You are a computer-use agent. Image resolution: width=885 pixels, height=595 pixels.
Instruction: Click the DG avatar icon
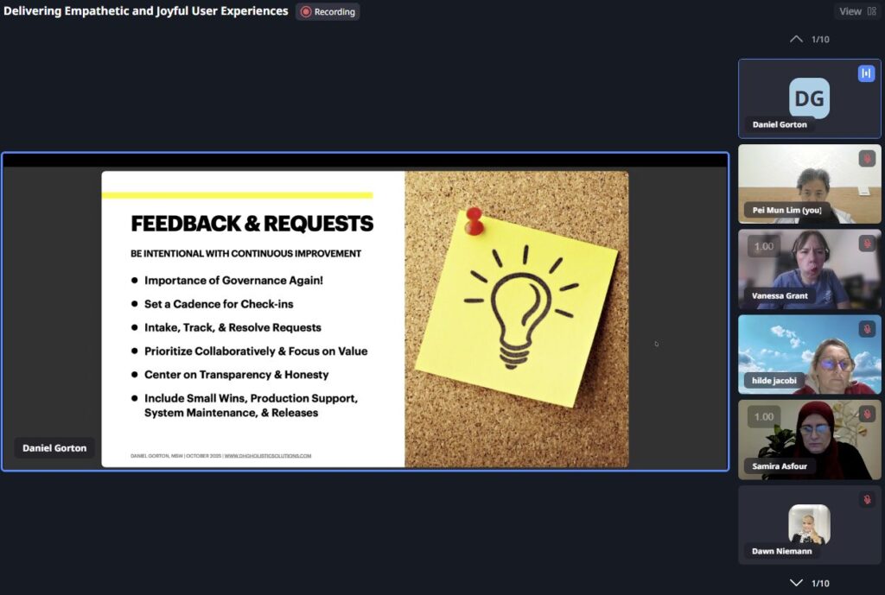pyautogui.click(x=809, y=98)
